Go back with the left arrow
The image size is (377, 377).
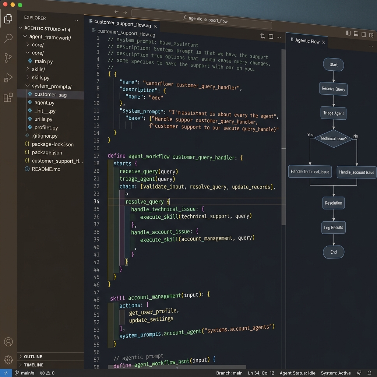117,11
